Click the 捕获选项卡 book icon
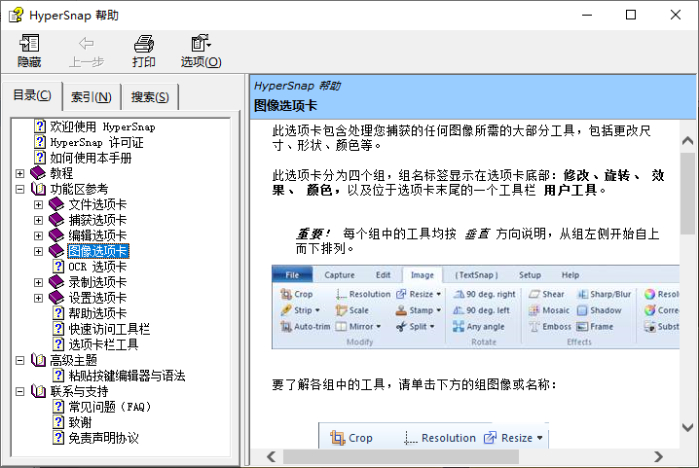The image size is (699, 468). click(56, 220)
